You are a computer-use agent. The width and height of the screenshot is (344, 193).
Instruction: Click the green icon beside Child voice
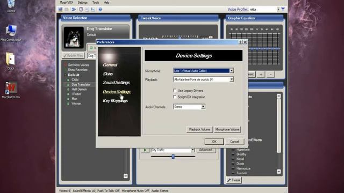click(x=68, y=80)
